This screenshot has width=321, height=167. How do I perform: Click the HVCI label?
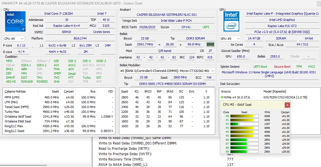click(x=311, y=67)
